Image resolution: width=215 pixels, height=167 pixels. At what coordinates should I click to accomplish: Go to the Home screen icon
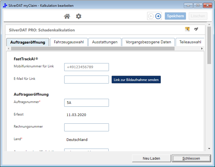[67, 16]
